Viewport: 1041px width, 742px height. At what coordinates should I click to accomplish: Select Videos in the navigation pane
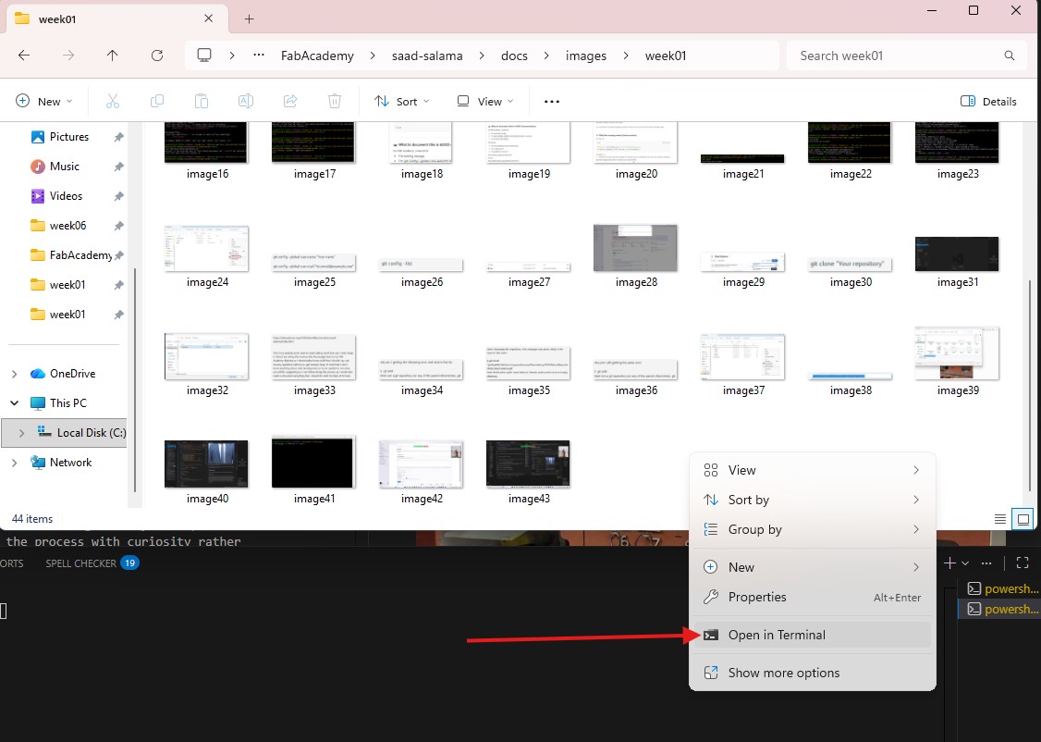(x=66, y=196)
